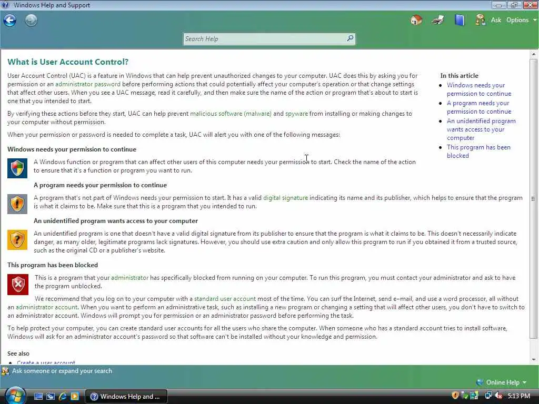Click the yellow question-mark shield icon
539x404 pixels.
point(17,240)
